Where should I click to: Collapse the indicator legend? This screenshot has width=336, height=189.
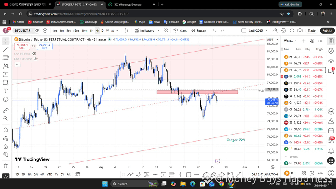click(x=17, y=64)
